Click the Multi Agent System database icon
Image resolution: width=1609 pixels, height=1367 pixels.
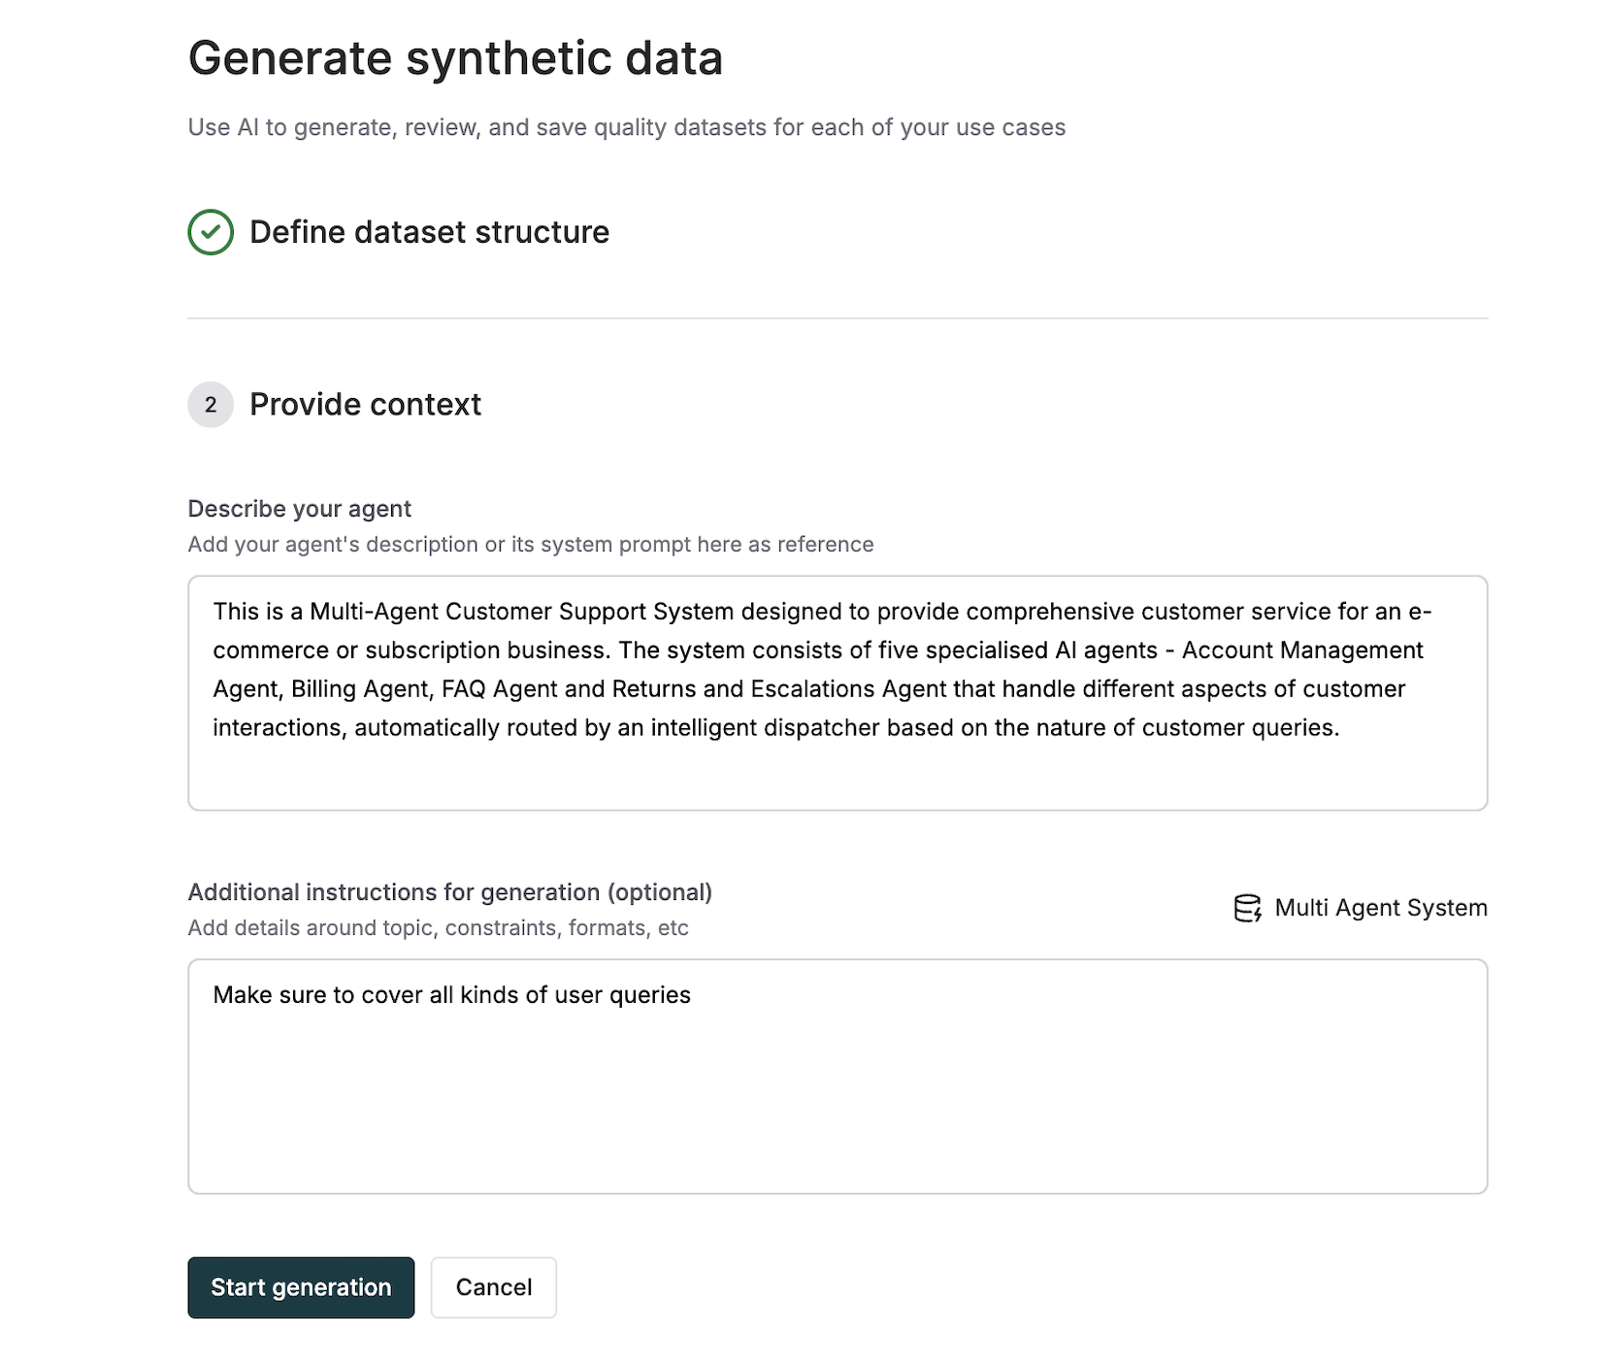(x=1248, y=909)
